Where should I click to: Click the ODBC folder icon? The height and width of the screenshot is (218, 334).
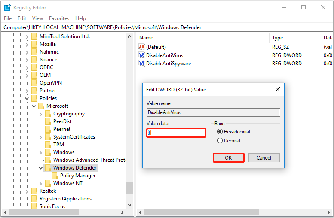tap(34, 67)
